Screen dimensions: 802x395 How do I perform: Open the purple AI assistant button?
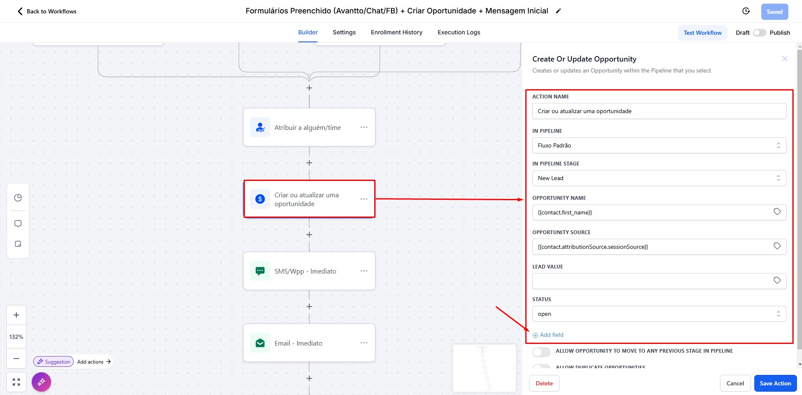[x=41, y=382]
